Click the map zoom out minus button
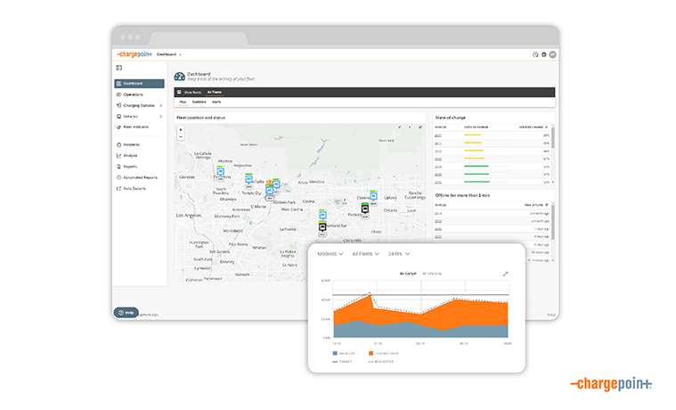Screen dimensions: 676x410 pos(181,136)
